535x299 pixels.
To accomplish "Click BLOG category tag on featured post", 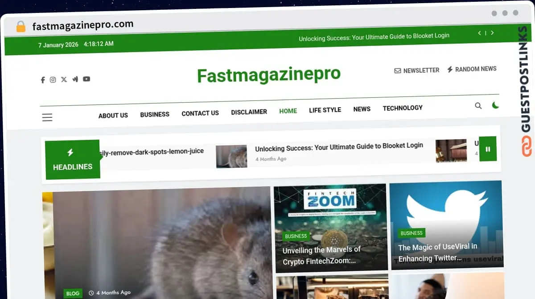I will [x=73, y=293].
